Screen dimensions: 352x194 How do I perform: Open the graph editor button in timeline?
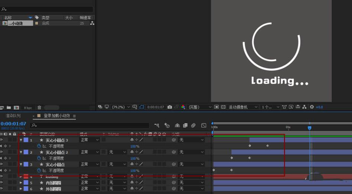[204, 126]
